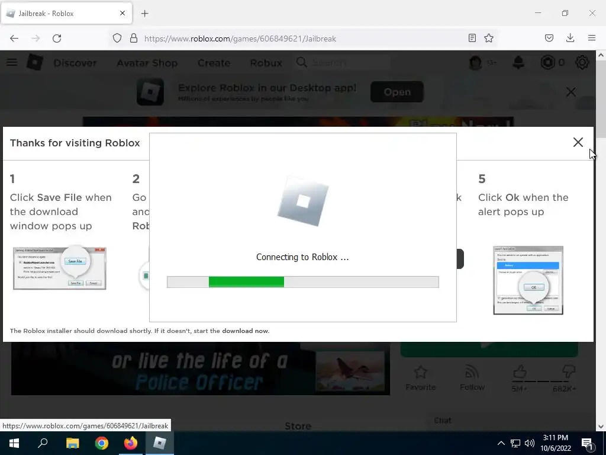Viewport: 606px width, 455px height.
Task: Close the Jailbreak - Roblox tab
Action: tap(123, 13)
